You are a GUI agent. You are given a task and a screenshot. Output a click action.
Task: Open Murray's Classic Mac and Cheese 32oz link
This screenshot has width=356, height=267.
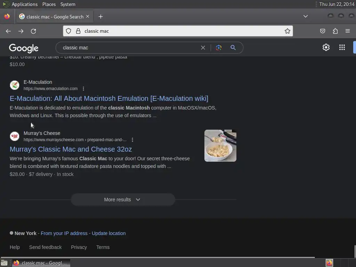(71, 149)
